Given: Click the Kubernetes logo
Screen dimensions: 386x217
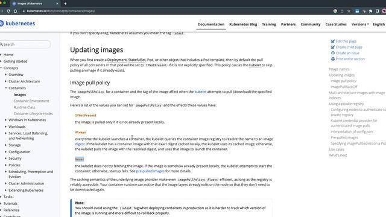Looking at the screenshot, I should (x=17, y=24).
